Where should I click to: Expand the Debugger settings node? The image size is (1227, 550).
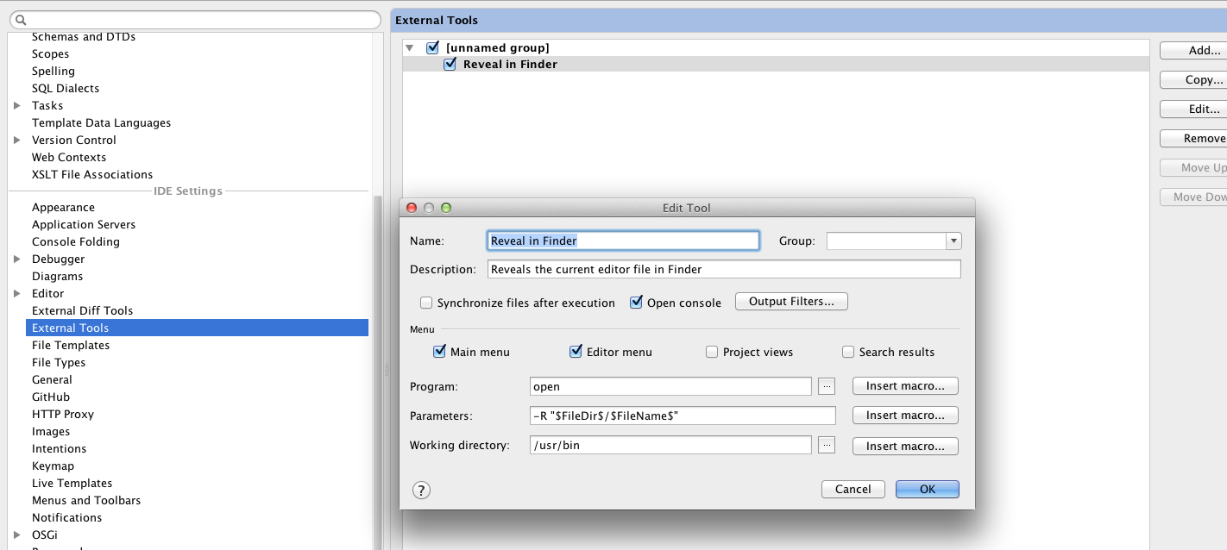pos(16,259)
